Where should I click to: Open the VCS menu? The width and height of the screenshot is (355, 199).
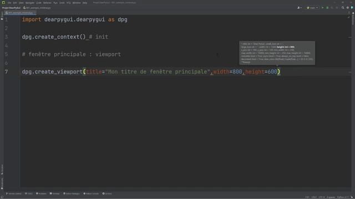[68, 3]
